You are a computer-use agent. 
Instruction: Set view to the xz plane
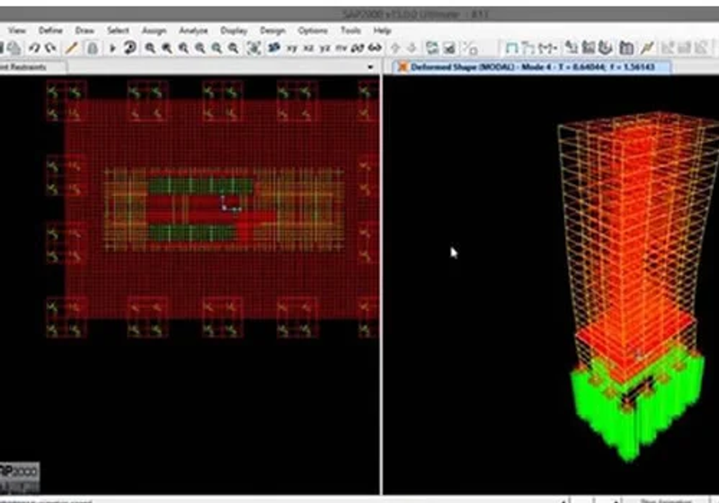(x=308, y=48)
